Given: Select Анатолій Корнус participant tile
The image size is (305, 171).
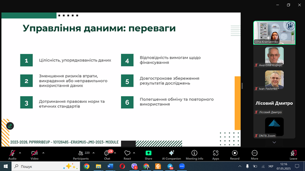Looking at the screenshot, I should 274,57.
